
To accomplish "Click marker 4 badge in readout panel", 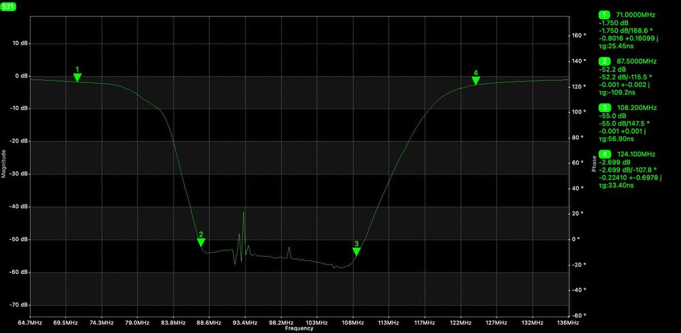I will (605, 154).
